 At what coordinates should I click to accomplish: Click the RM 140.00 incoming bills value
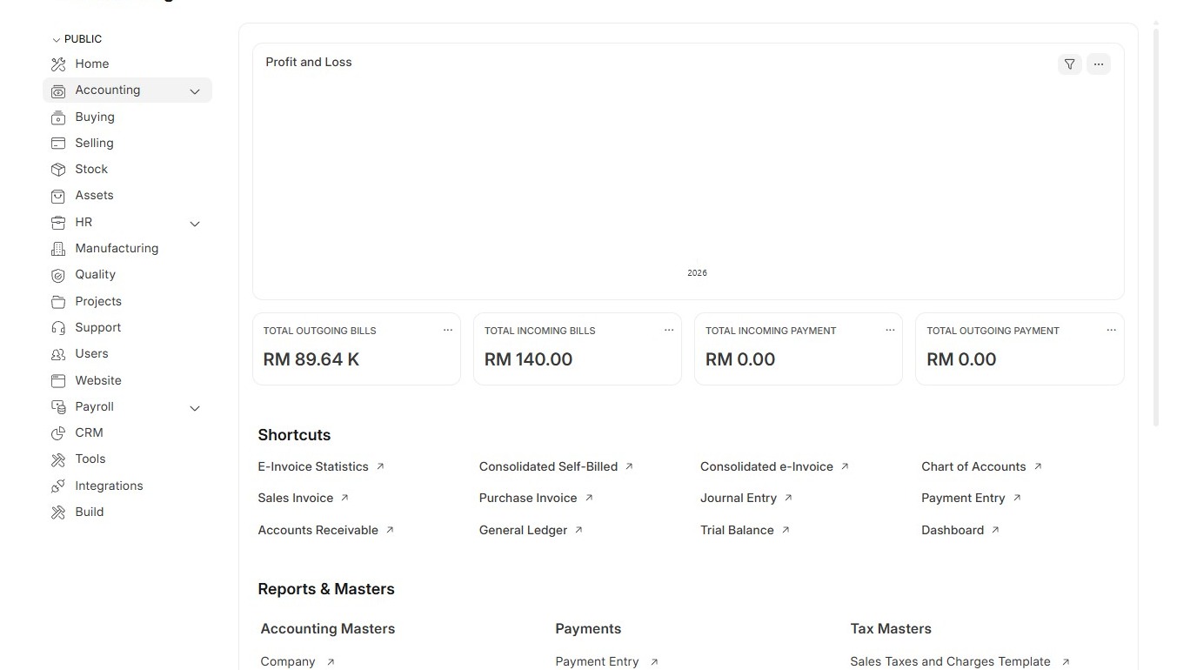point(528,360)
